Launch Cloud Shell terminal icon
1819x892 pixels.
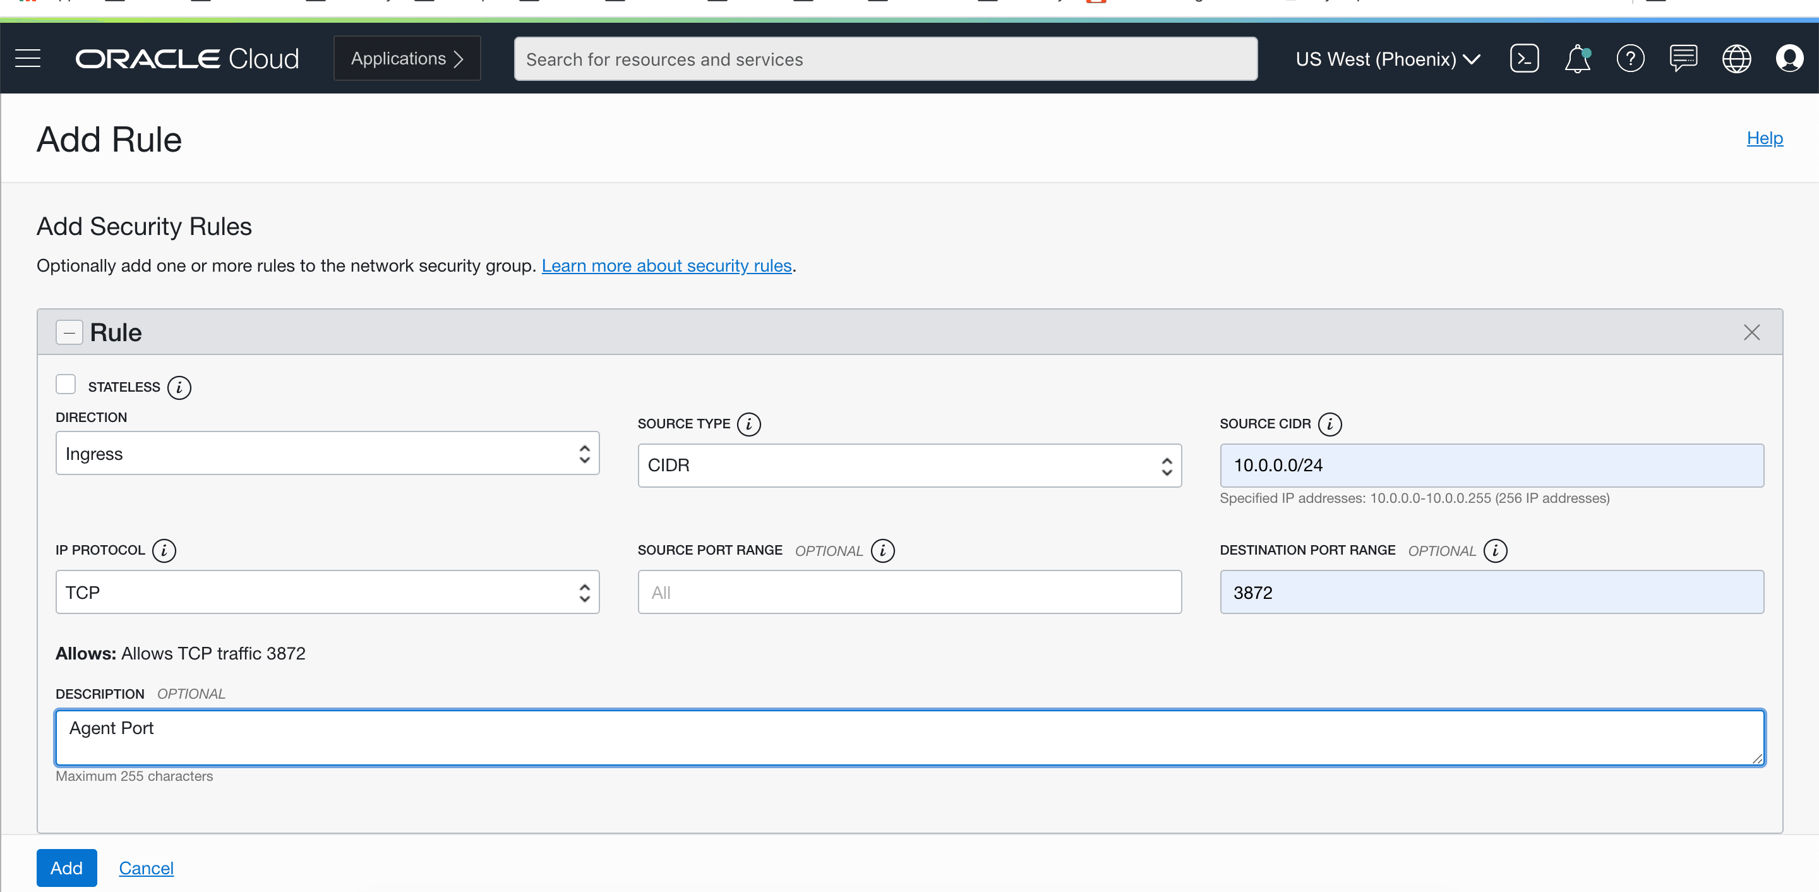tap(1524, 59)
